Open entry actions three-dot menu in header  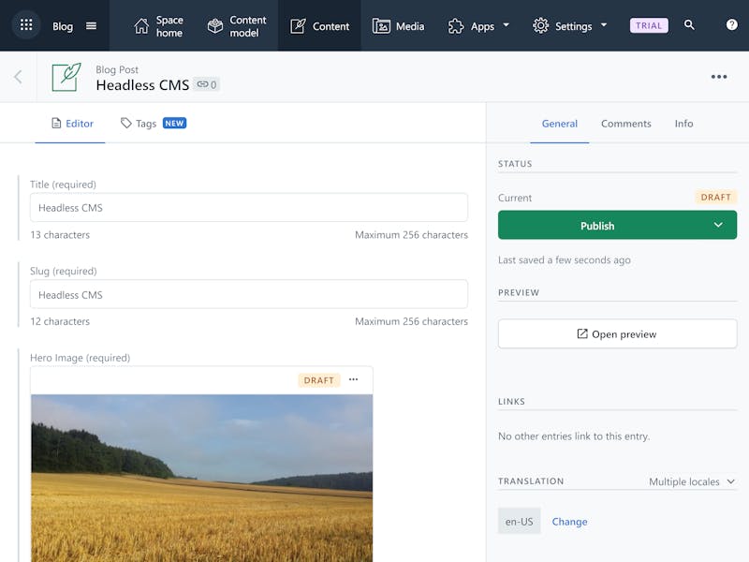coord(719,77)
